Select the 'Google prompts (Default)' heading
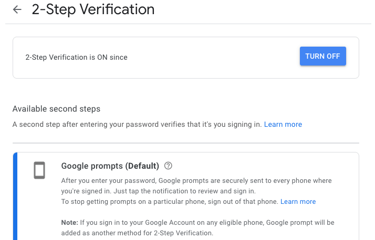The height and width of the screenshot is (240, 375). tap(110, 166)
